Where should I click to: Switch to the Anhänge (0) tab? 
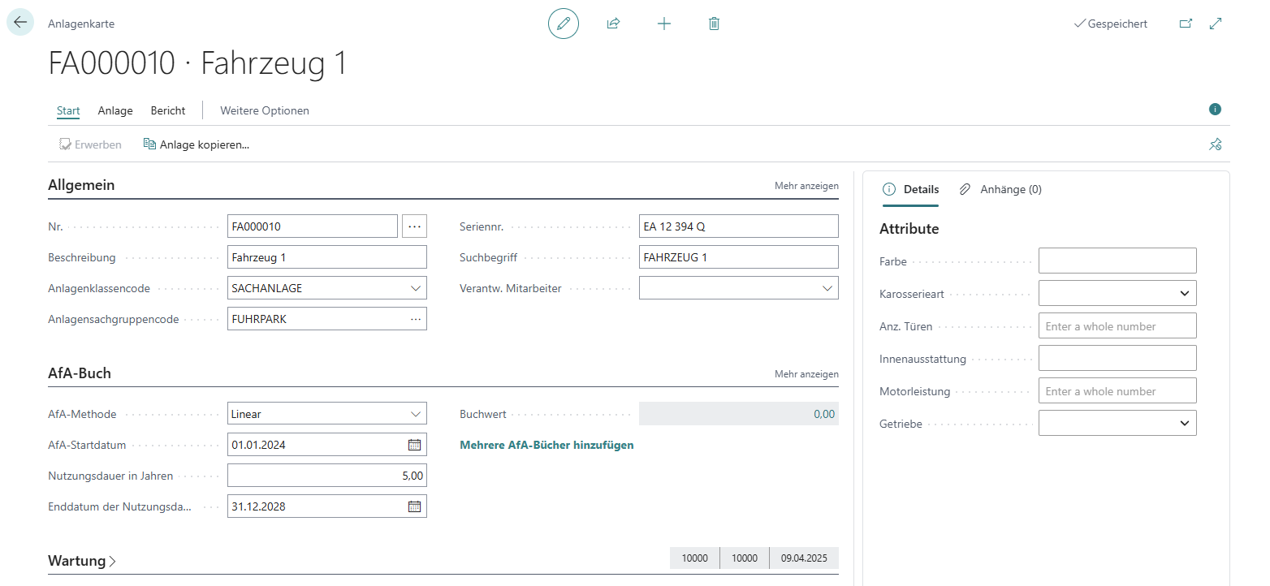pyautogui.click(x=1000, y=189)
